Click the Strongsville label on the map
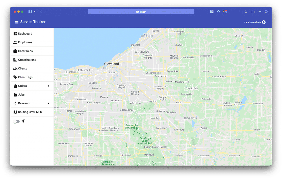Viewport: 282px width, 179px height. click(x=74, y=129)
